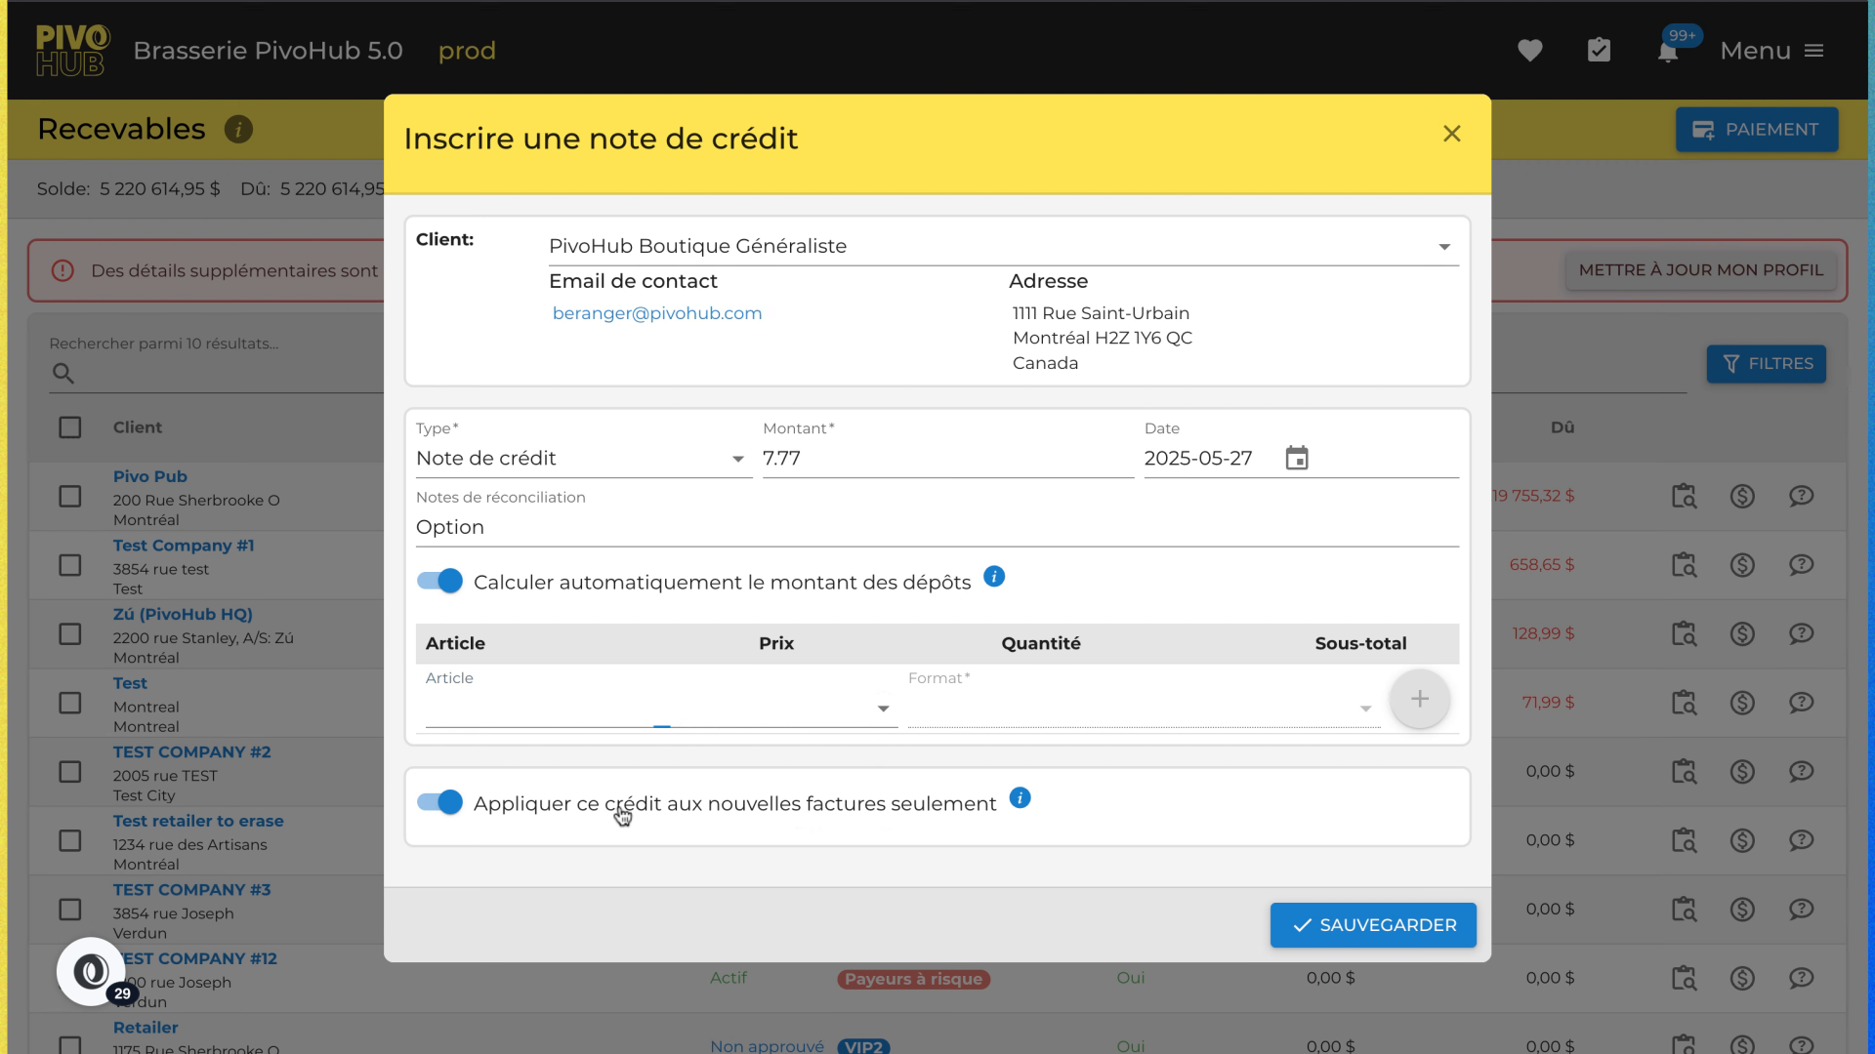The width and height of the screenshot is (1875, 1054).
Task: Expand the Article selection dropdown
Action: click(x=882, y=709)
